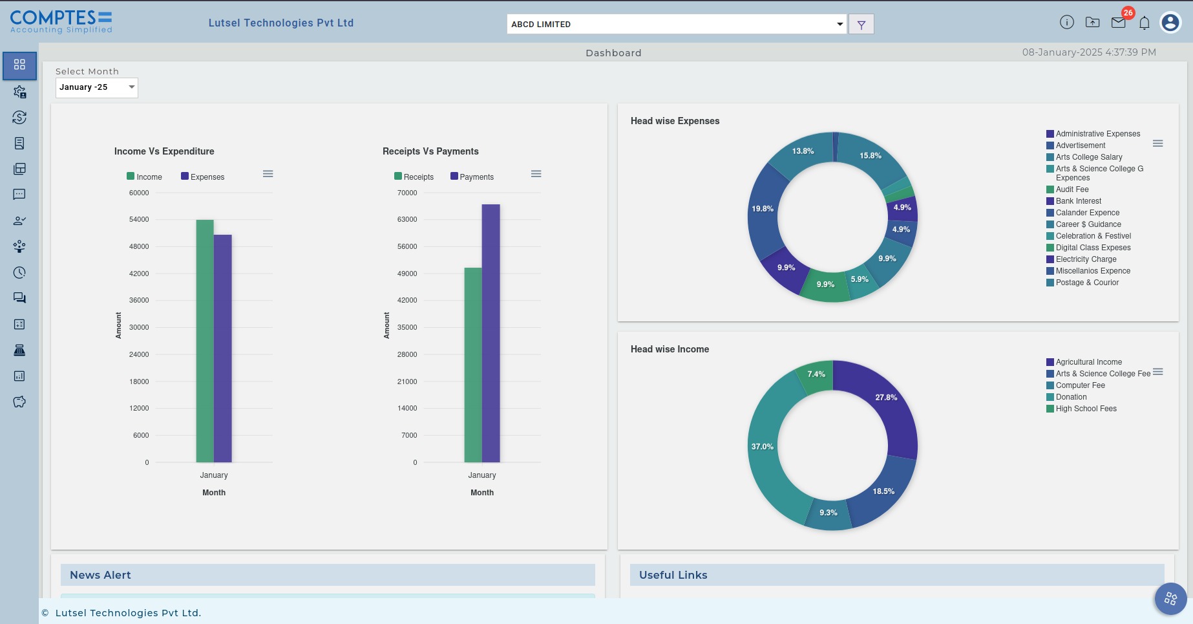Select the clock sidebar icon
1193x624 pixels.
pyautogui.click(x=19, y=273)
